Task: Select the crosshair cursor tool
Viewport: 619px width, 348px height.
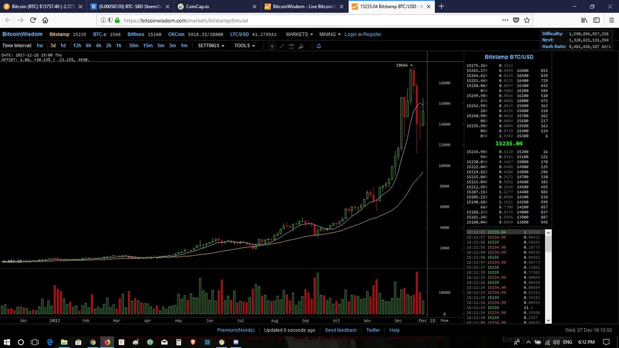Action: click(x=272, y=46)
